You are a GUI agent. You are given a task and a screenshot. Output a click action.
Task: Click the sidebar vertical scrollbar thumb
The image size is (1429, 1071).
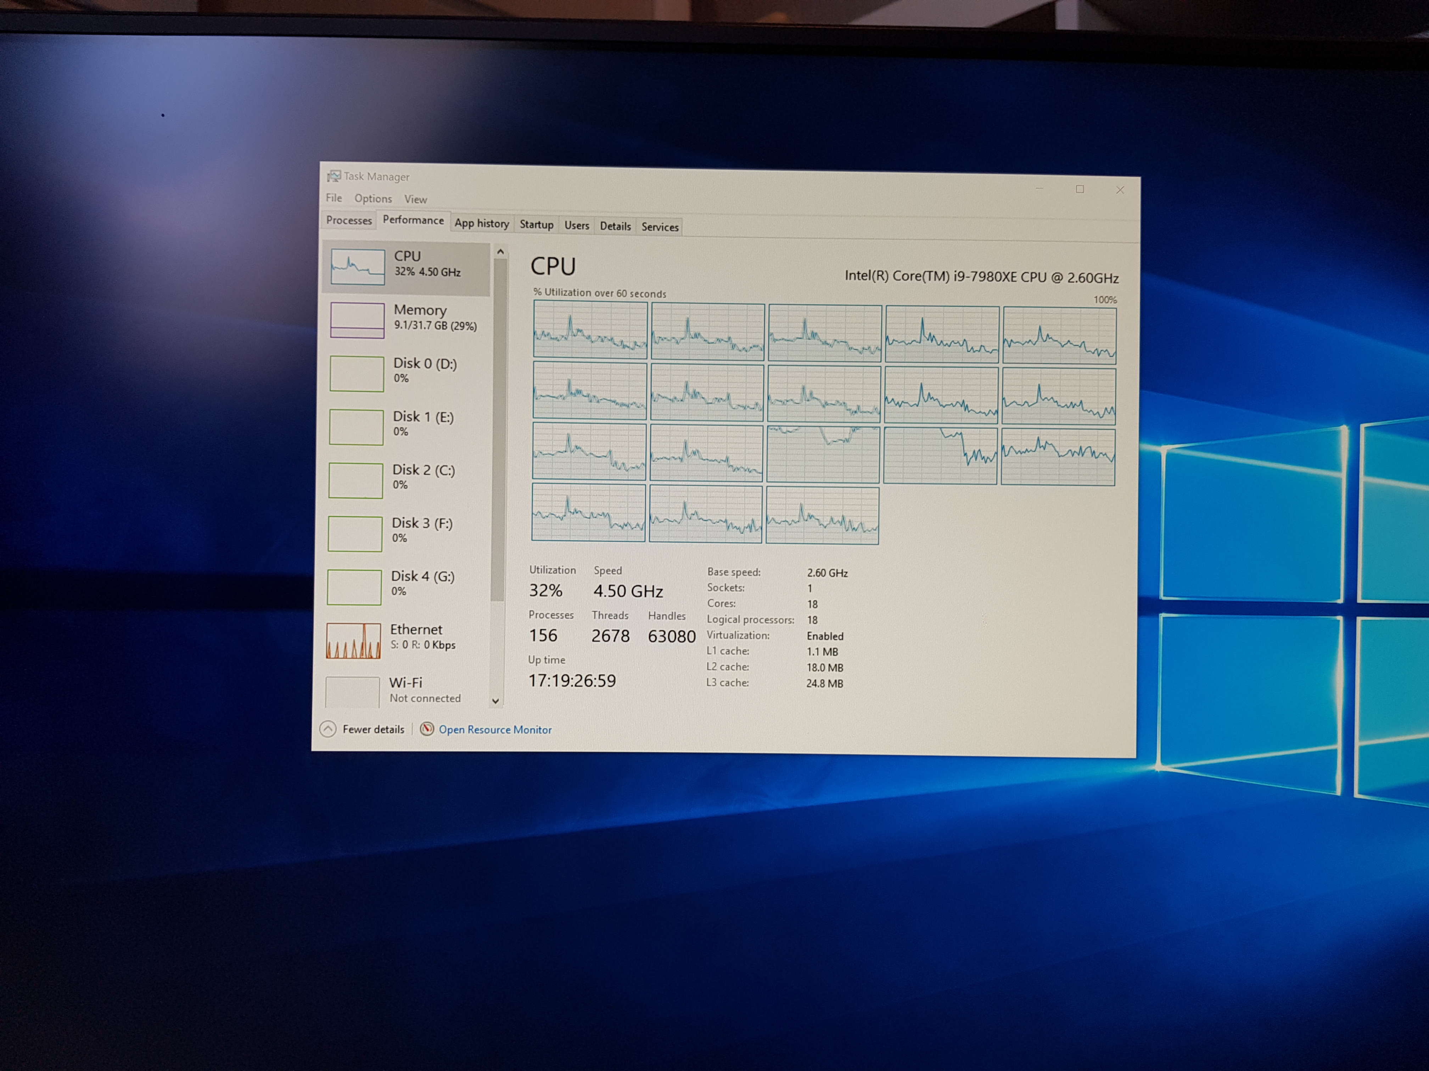498,429
